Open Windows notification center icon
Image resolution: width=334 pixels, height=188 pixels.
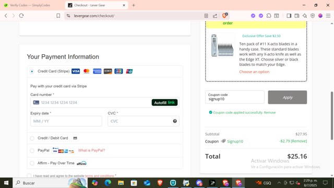click(325, 183)
